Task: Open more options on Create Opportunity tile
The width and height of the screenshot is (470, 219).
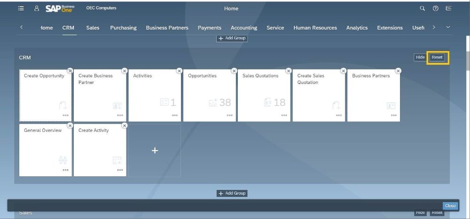Action: [x=66, y=115]
